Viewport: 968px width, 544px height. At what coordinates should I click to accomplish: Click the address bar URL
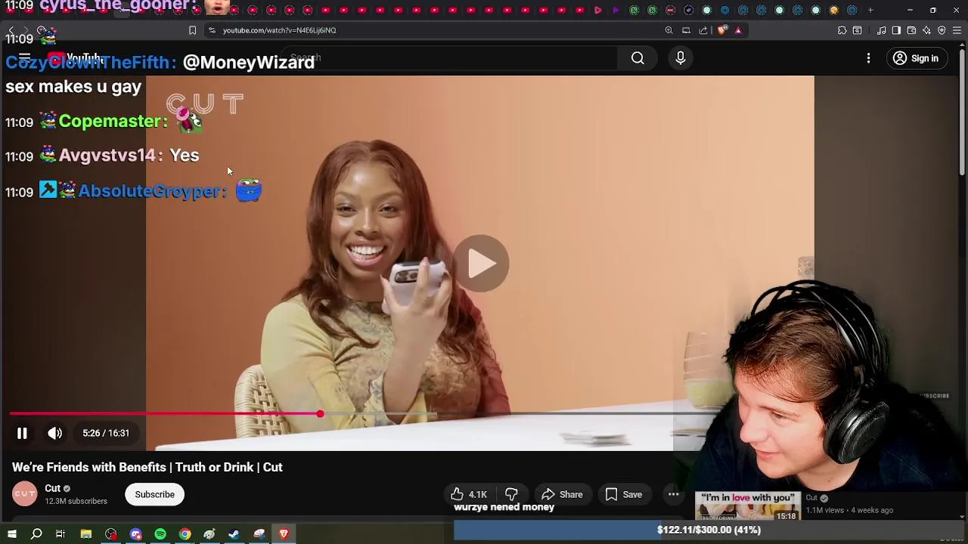(280, 30)
